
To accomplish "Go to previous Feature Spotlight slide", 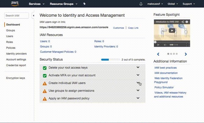I will coord(158,54).
